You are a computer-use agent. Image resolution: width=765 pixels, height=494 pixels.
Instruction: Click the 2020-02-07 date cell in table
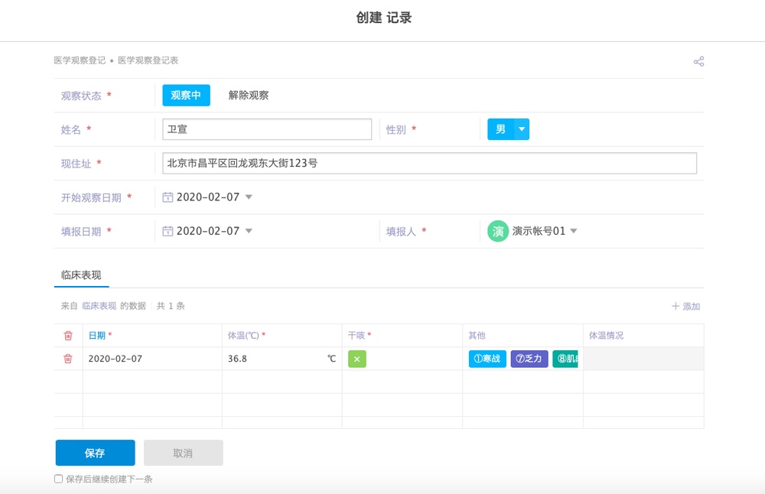pyautogui.click(x=152, y=359)
